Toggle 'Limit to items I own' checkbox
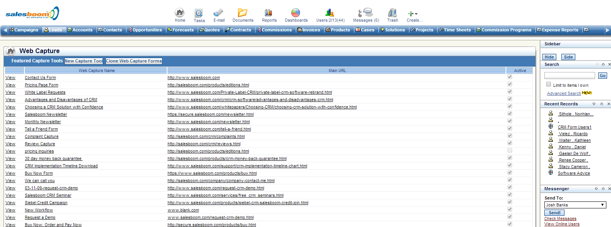The image size is (611, 227). (549, 84)
